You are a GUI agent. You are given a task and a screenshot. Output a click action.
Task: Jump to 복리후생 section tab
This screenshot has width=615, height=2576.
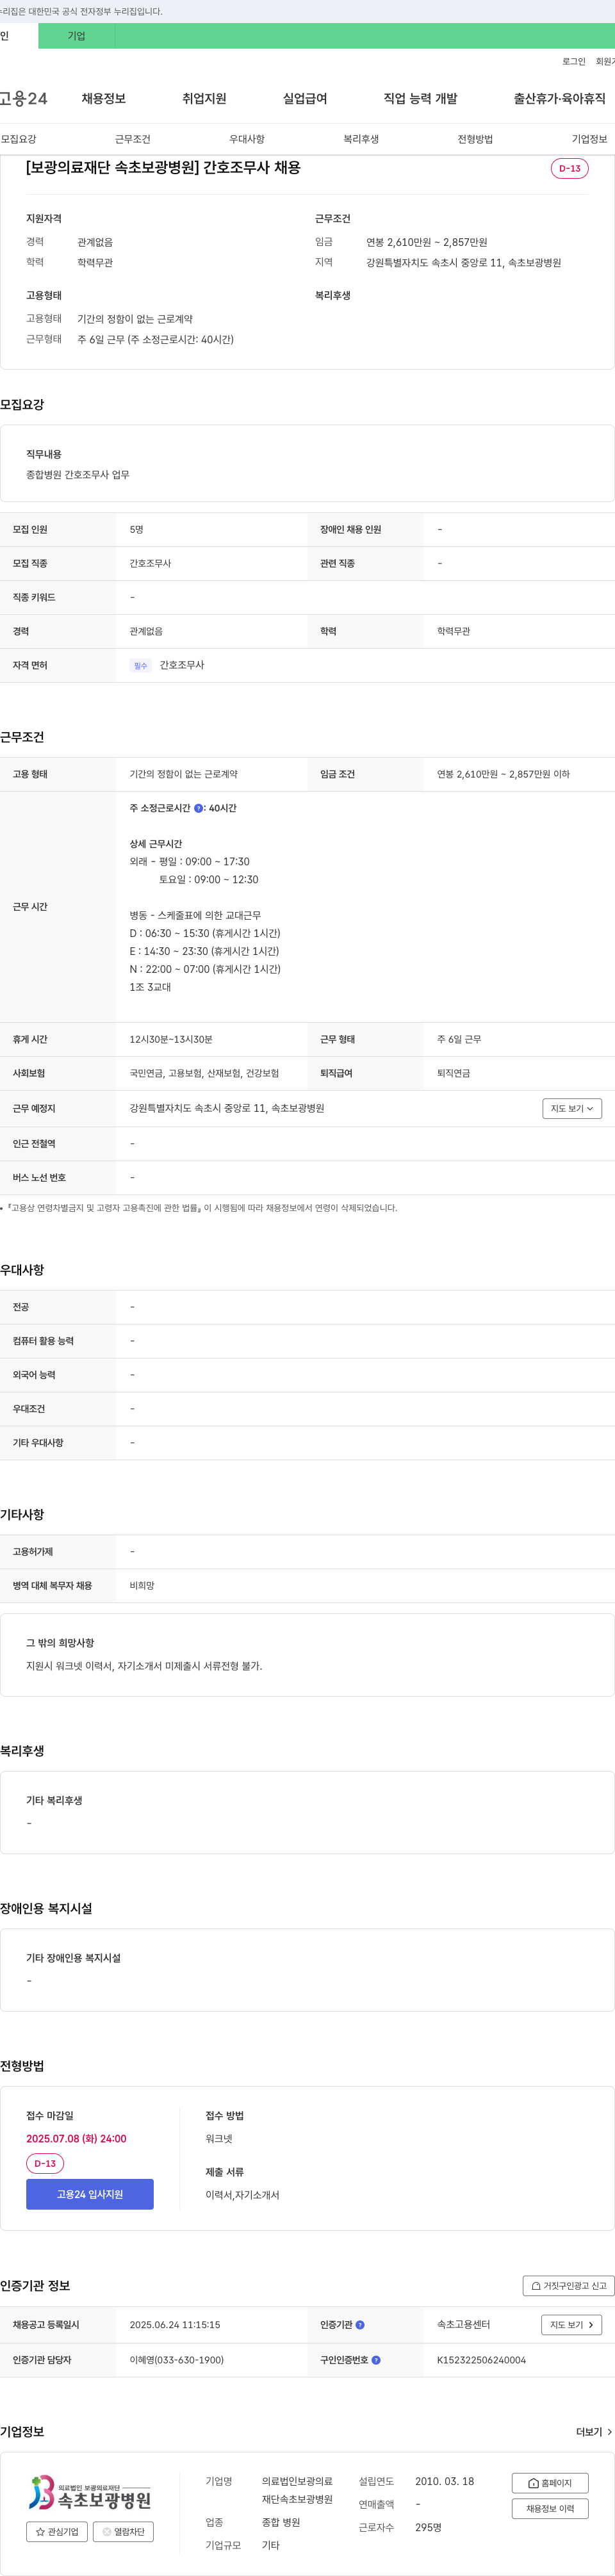[x=361, y=139]
